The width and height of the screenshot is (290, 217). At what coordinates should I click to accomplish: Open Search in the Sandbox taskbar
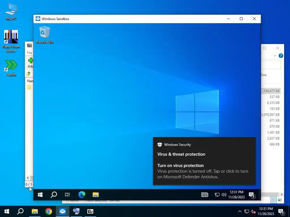pos(54,195)
